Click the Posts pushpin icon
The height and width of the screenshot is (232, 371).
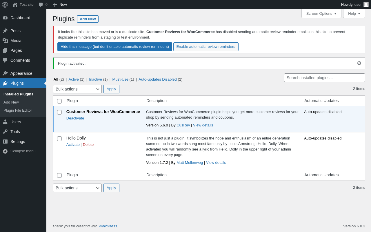click(x=5, y=31)
